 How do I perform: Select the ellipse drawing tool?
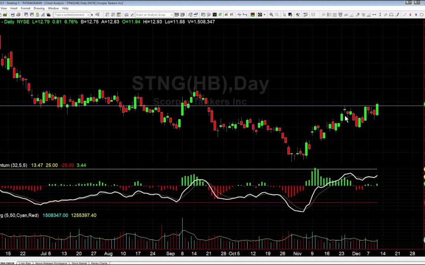pos(422,15)
